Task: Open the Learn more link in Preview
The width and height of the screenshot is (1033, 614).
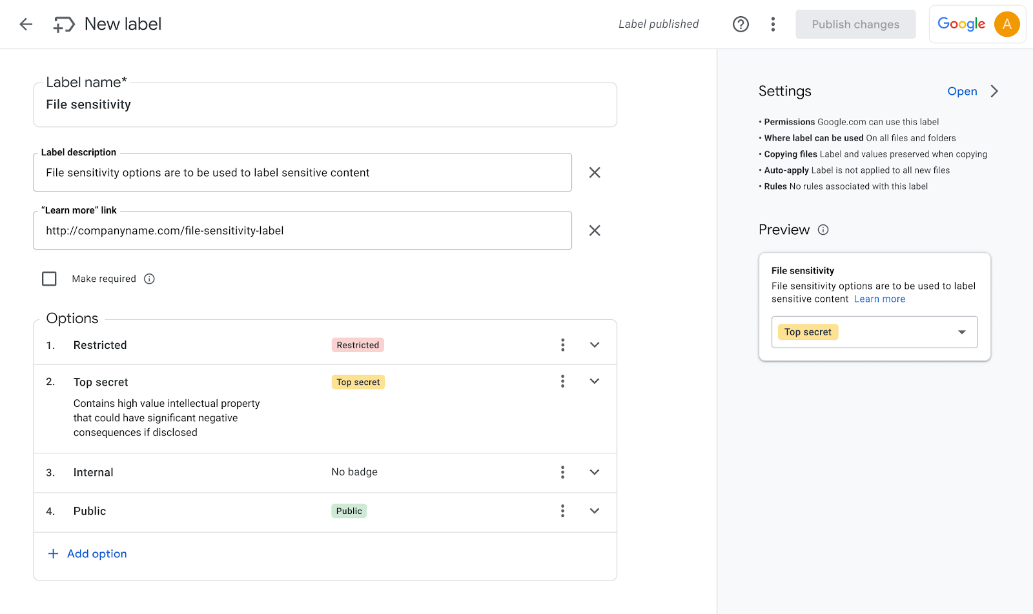Action: [879, 299]
